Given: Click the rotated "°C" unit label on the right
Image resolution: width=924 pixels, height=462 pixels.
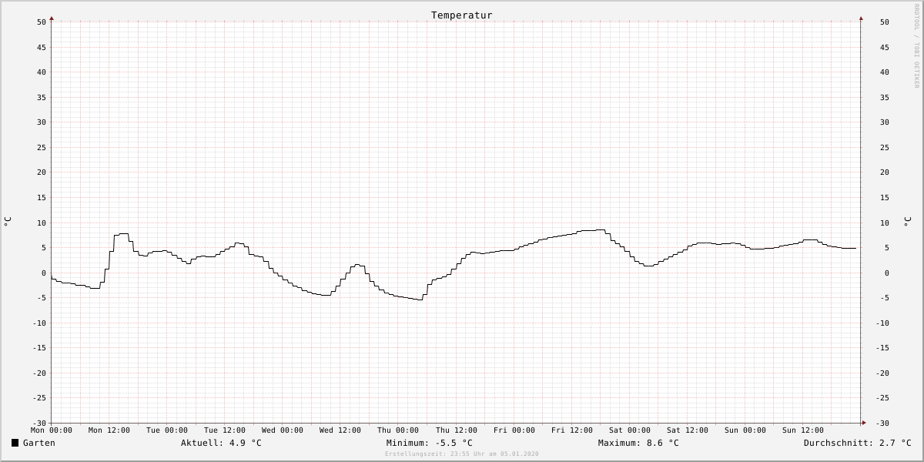Looking at the screenshot, I should coord(907,222).
